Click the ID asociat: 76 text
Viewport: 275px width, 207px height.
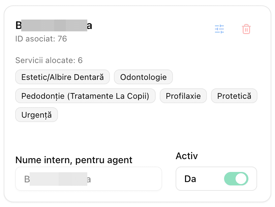point(41,39)
